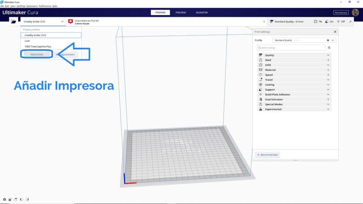Select 3D view camera icon

coord(4,200)
